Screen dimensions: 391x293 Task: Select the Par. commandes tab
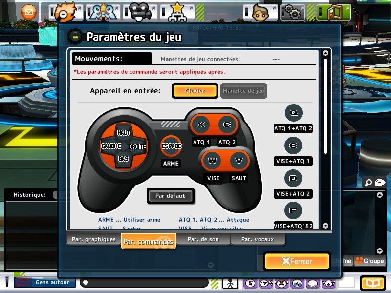[x=149, y=241]
